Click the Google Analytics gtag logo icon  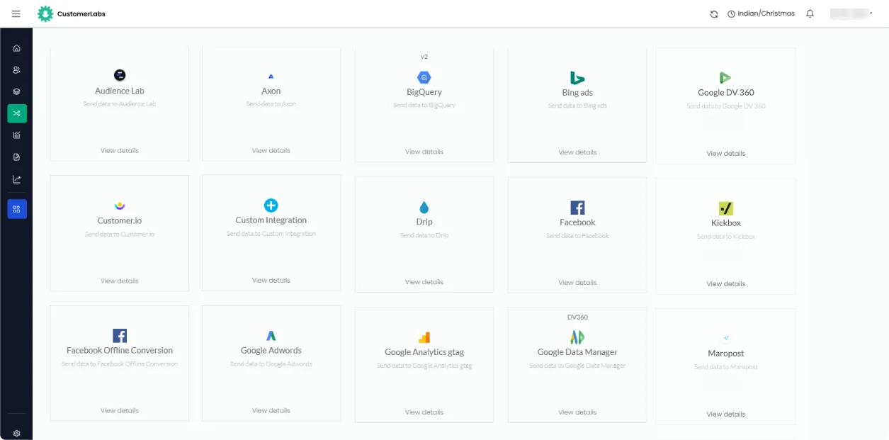click(x=424, y=337)
